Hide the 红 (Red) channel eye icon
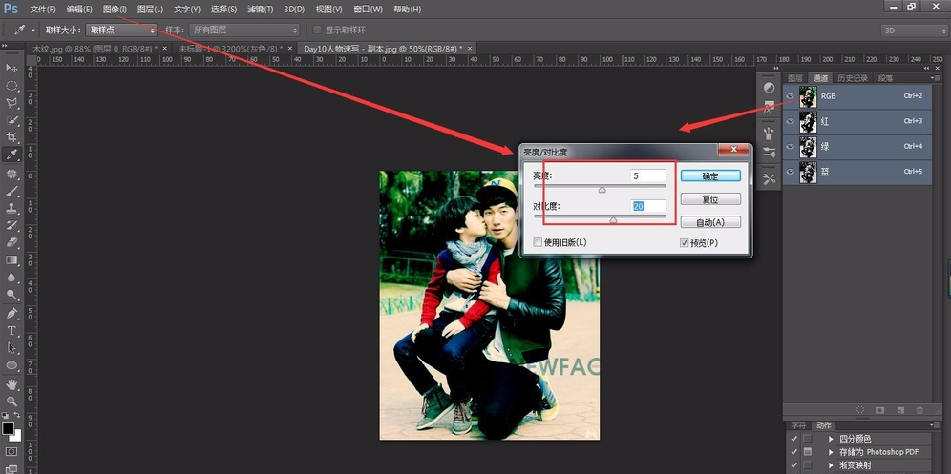 point(790,122)
